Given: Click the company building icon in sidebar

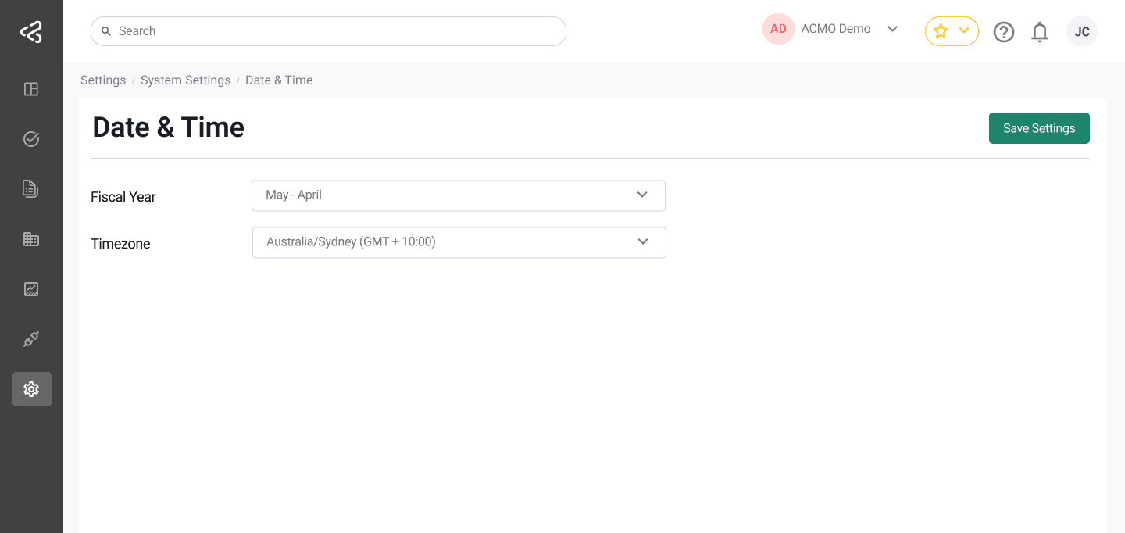Looking at the screenshot, I should [x=31, y=238].
